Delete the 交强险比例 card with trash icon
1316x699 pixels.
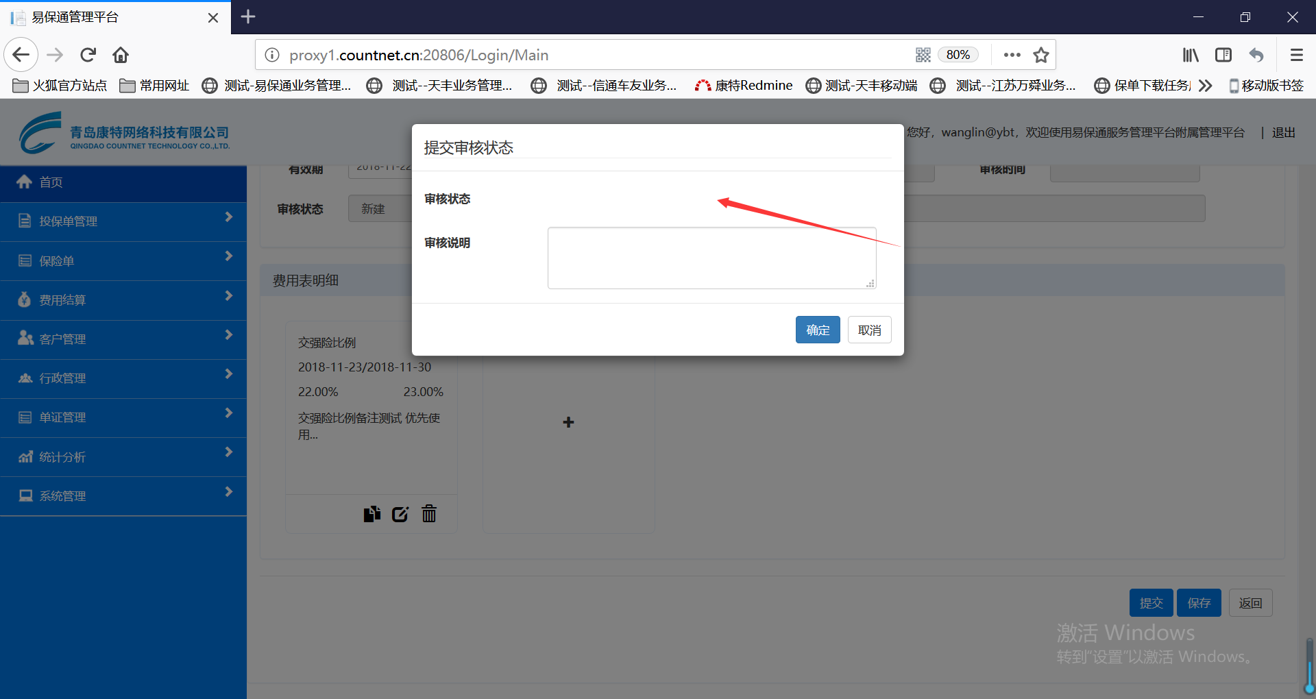[x=429, y=513]
